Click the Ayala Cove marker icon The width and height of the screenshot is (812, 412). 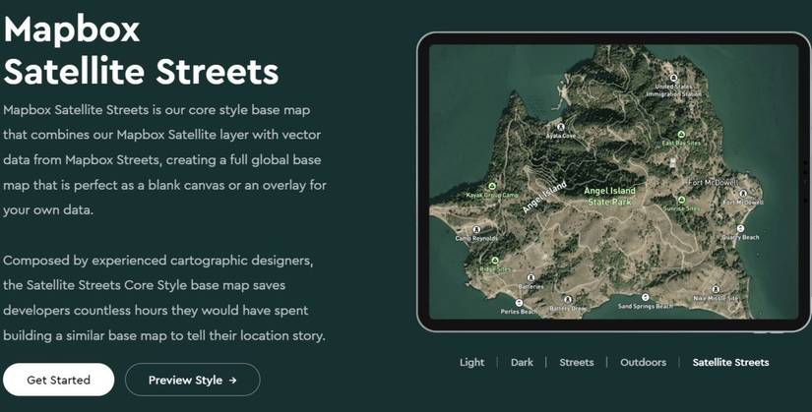[560, 127]
